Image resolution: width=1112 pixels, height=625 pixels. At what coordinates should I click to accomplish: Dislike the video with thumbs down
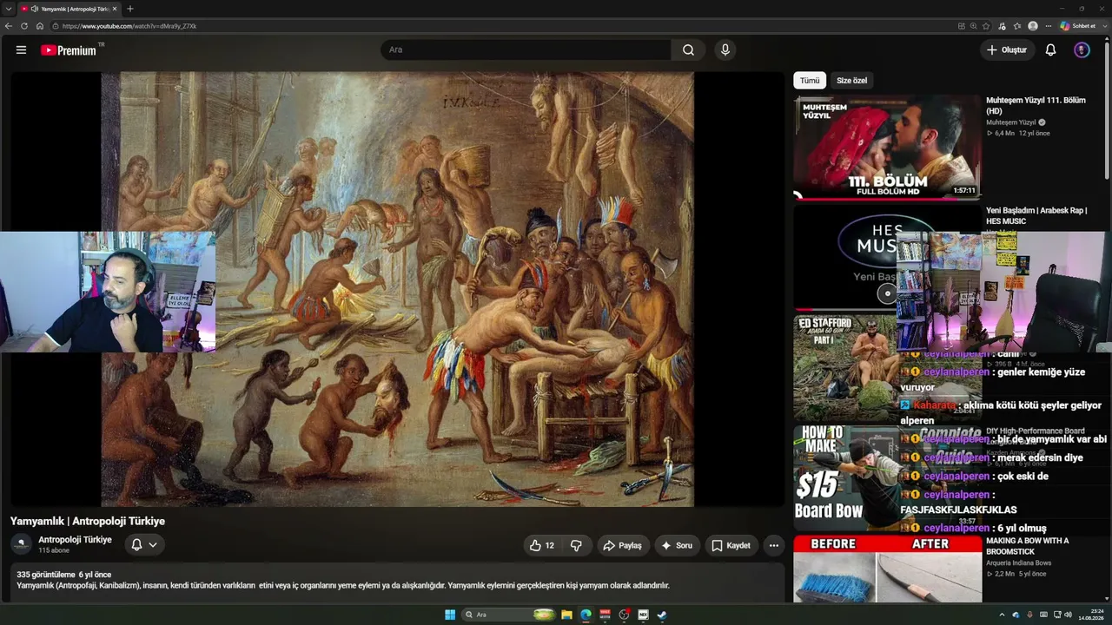click(576, 545)
